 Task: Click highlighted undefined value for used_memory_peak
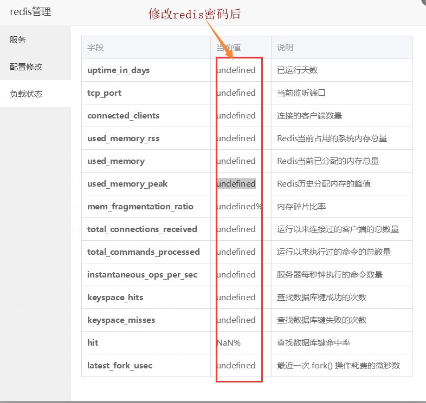point(236,183)
